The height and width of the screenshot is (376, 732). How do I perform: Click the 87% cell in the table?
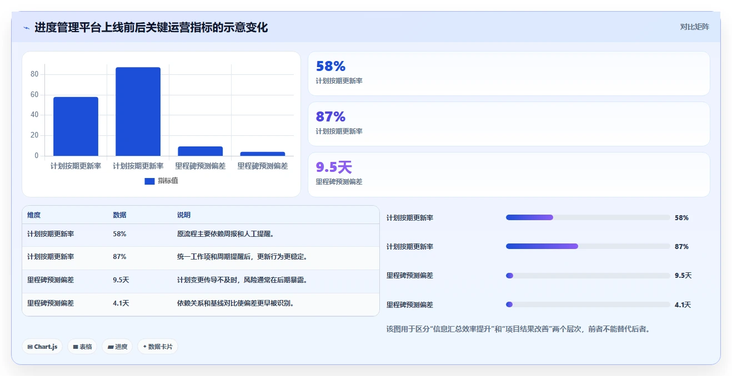coord(119,257)
